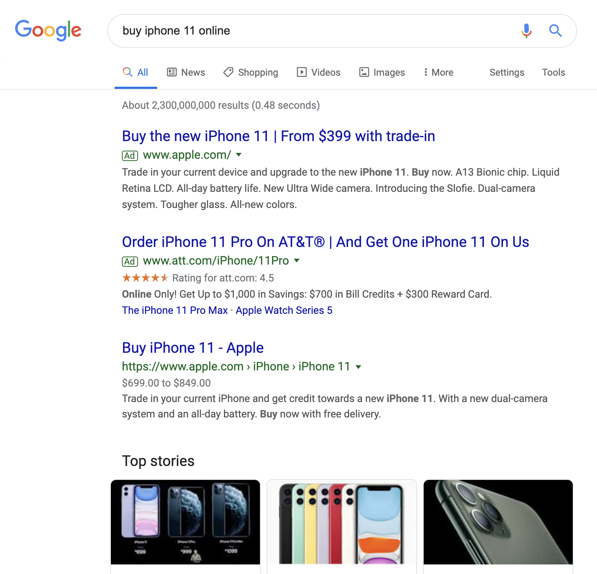Open the dropdown next to the organic apple.com result
This screenshot has height=574, width=597.
pyautogui.click(x=358, y=367)
